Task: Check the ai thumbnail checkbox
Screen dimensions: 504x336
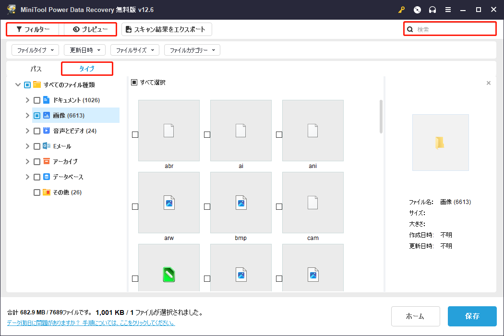Action: pyautogui.click(x=207, y=134)
